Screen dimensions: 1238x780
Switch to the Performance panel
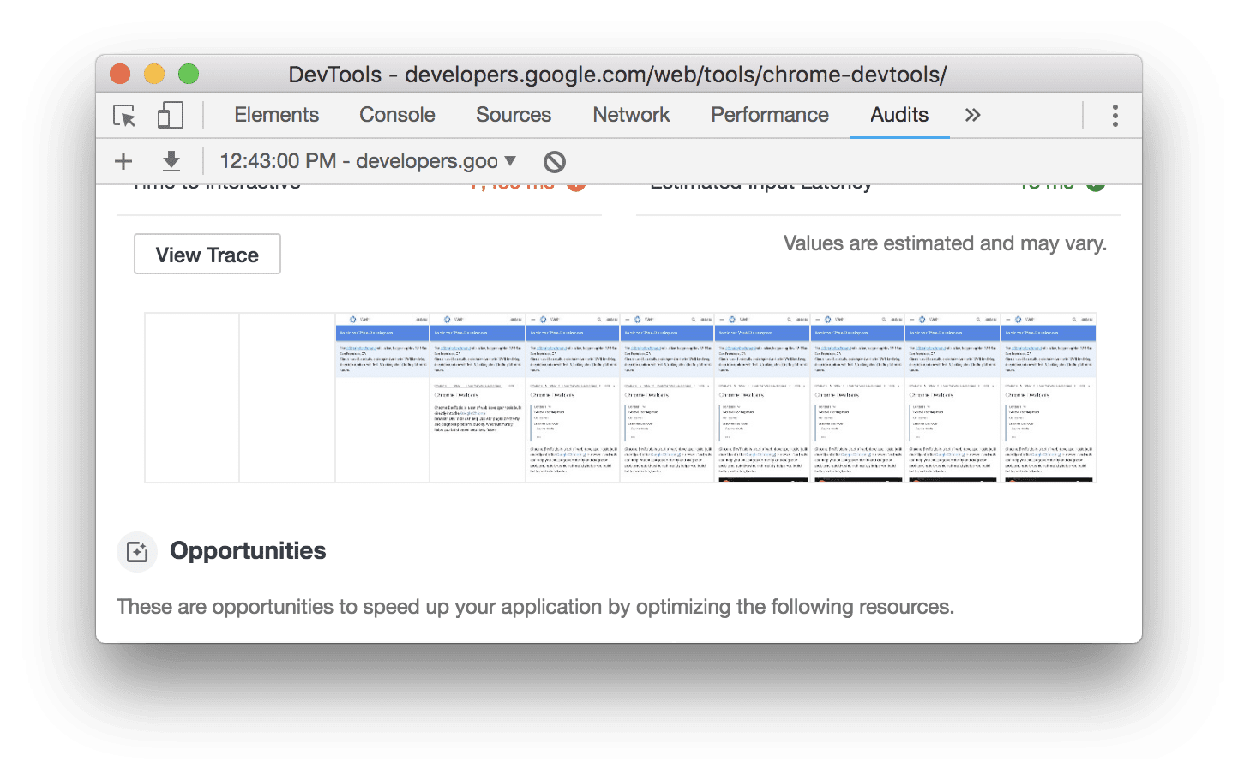[769, 115]
